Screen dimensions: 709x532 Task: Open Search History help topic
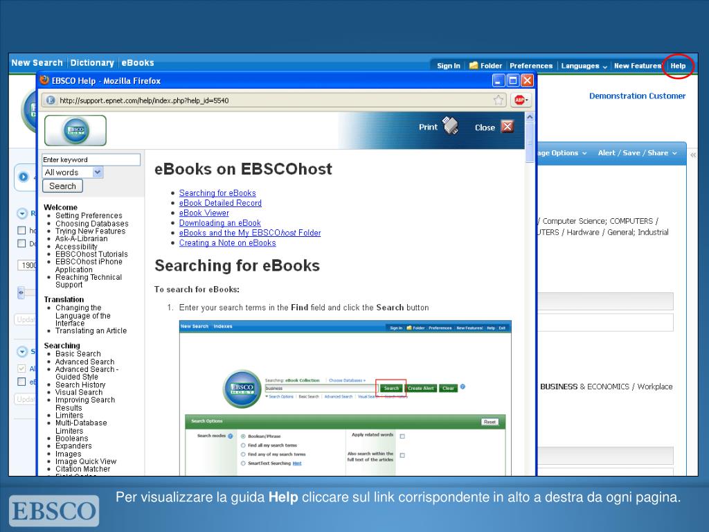[x=80, y=384]
